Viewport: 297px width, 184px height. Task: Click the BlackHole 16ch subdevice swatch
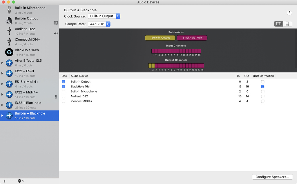192,38
